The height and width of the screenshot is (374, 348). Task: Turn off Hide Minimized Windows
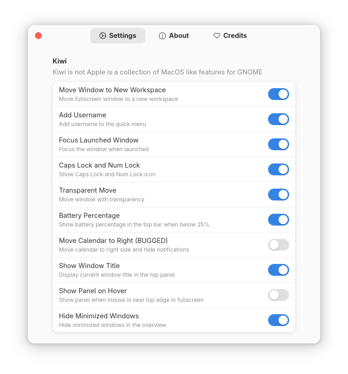278,320
